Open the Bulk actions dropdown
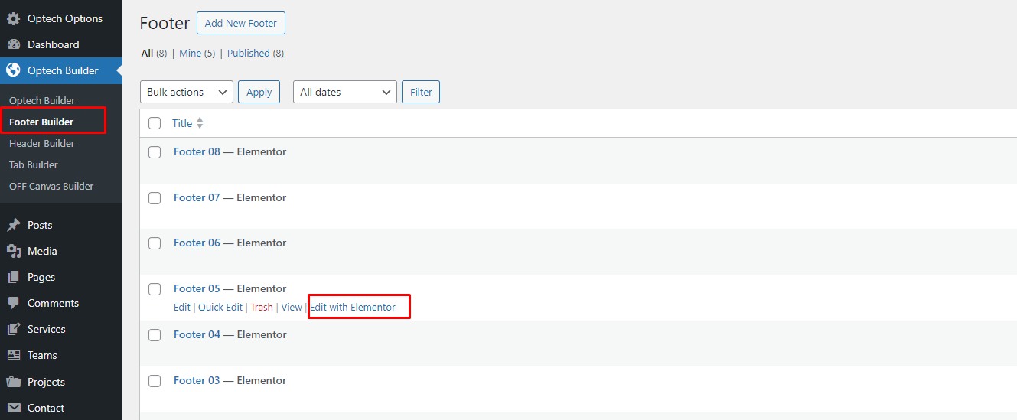This screenshot has width=1017, height=420. (187, 92)
